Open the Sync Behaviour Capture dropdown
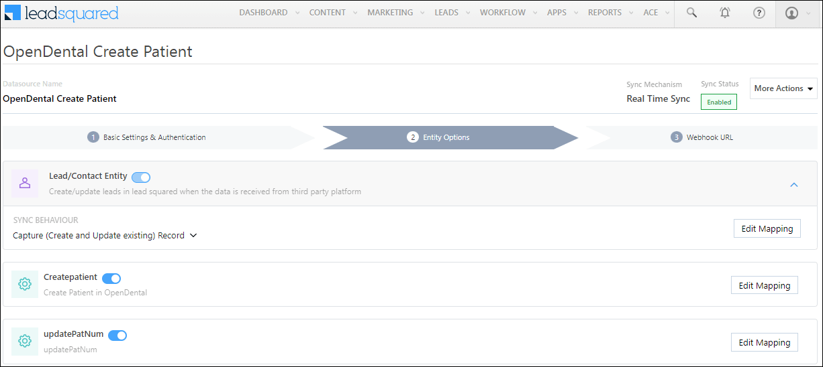The height and width of the screenshot is (367, 823). point(105,236)
